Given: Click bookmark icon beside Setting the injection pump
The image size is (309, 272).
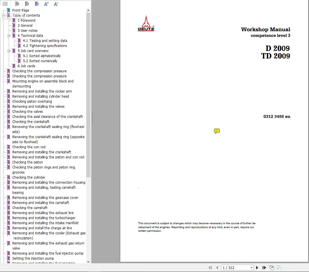Looking at the screenshot, I should 8,258.
